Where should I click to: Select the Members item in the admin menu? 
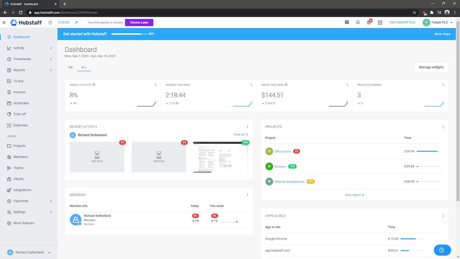click(x=20, y=157)
